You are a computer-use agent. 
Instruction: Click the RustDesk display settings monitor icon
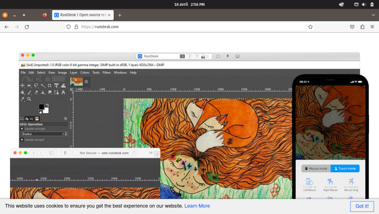(x=238, y=56)
